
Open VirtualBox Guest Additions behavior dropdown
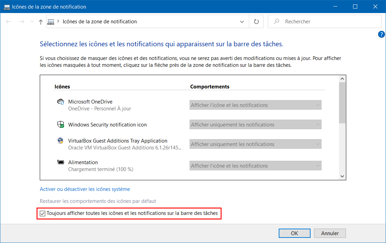point(255,144)
